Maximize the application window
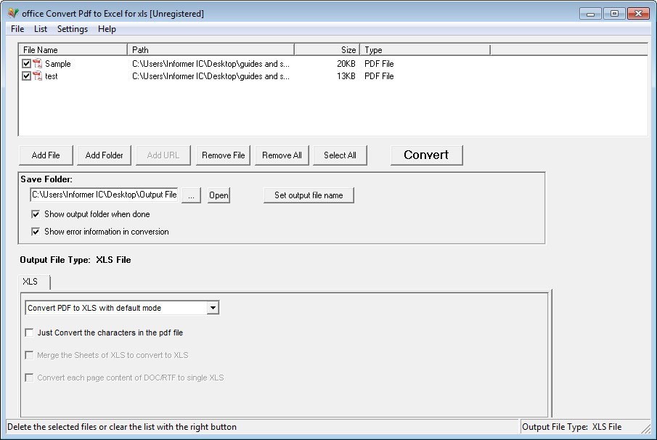The height and width of the screenshot is (440, 657). (x=614, y=14)
